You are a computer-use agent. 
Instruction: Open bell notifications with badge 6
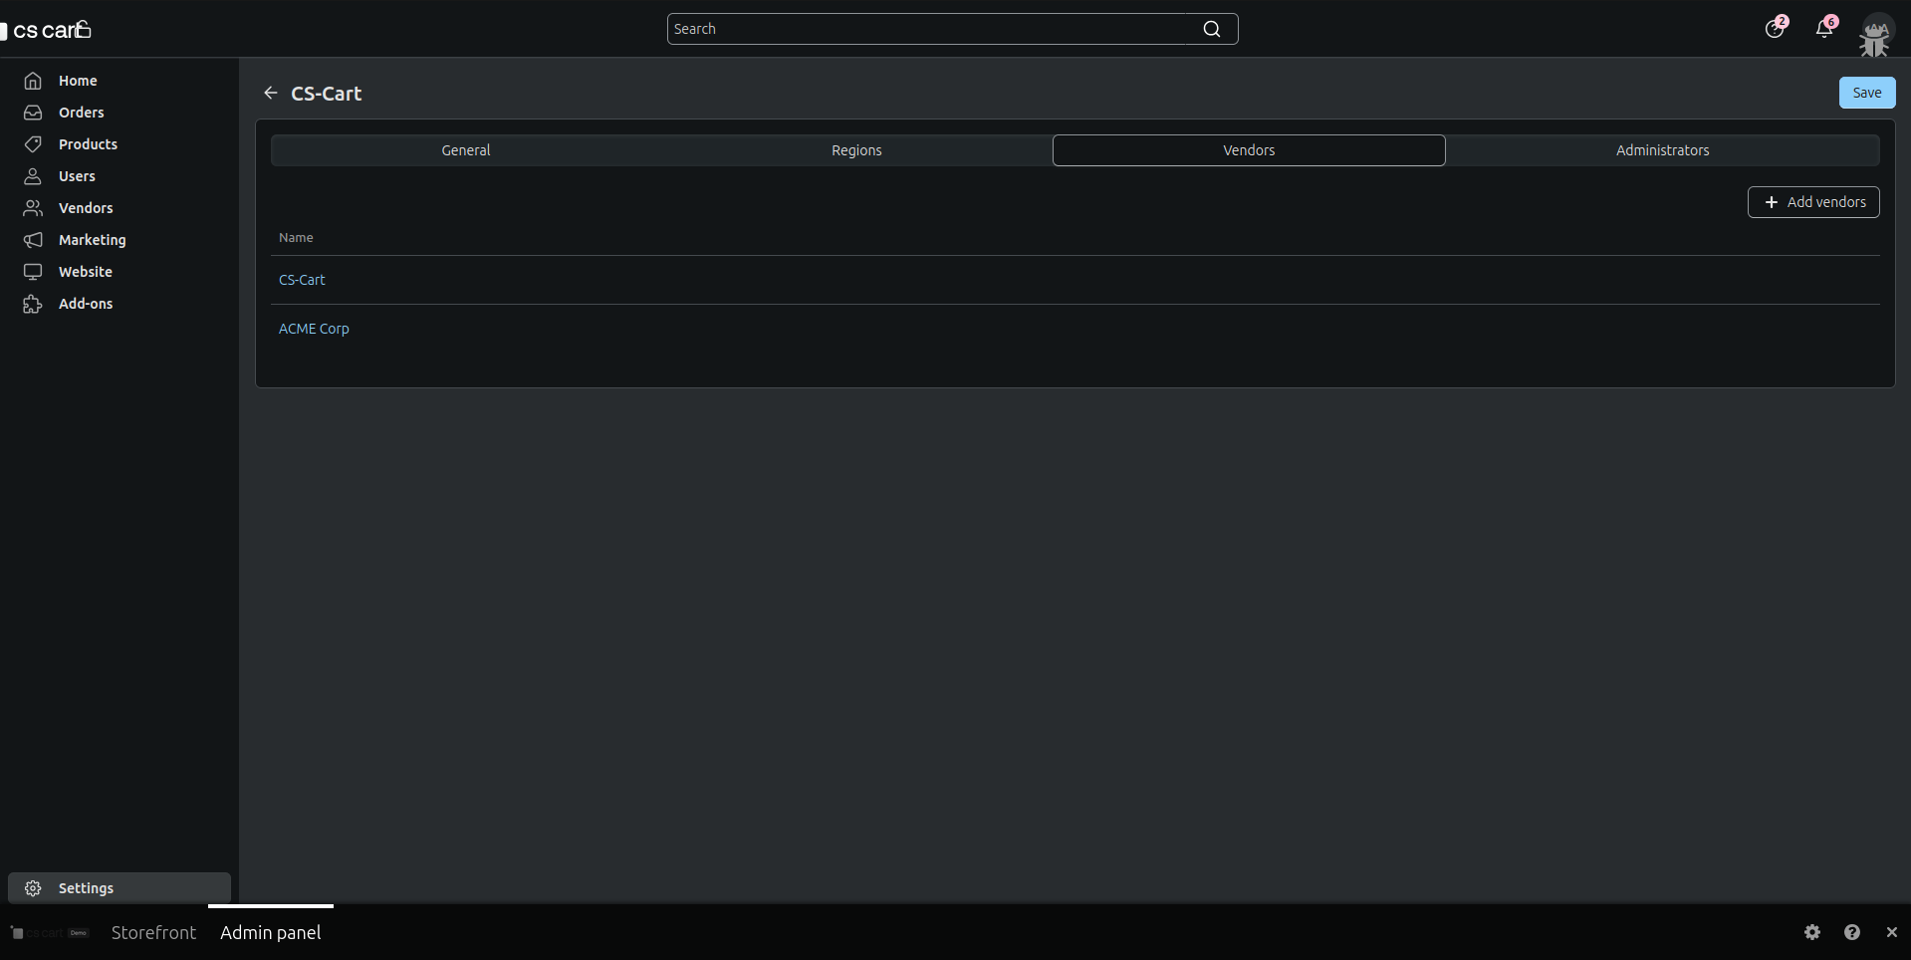(1825, 28)
